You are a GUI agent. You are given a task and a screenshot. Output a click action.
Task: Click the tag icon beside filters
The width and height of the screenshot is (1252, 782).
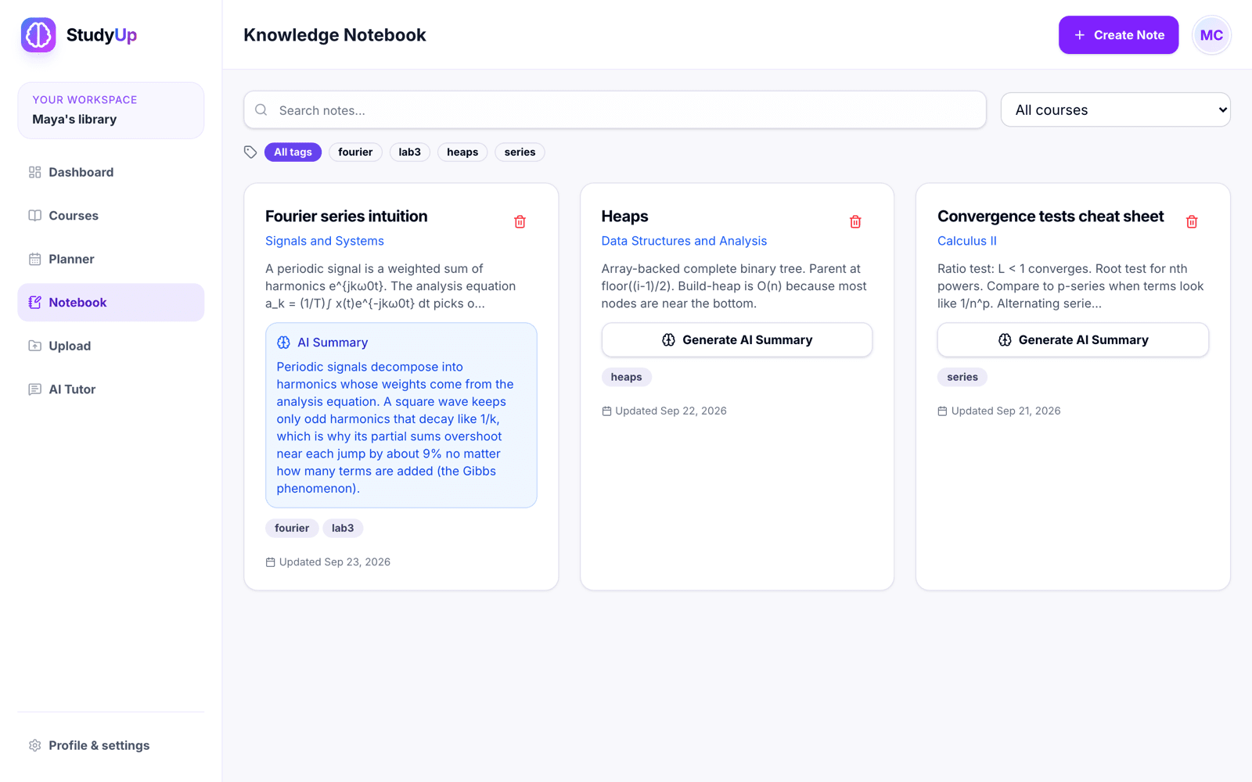(250, 152)
